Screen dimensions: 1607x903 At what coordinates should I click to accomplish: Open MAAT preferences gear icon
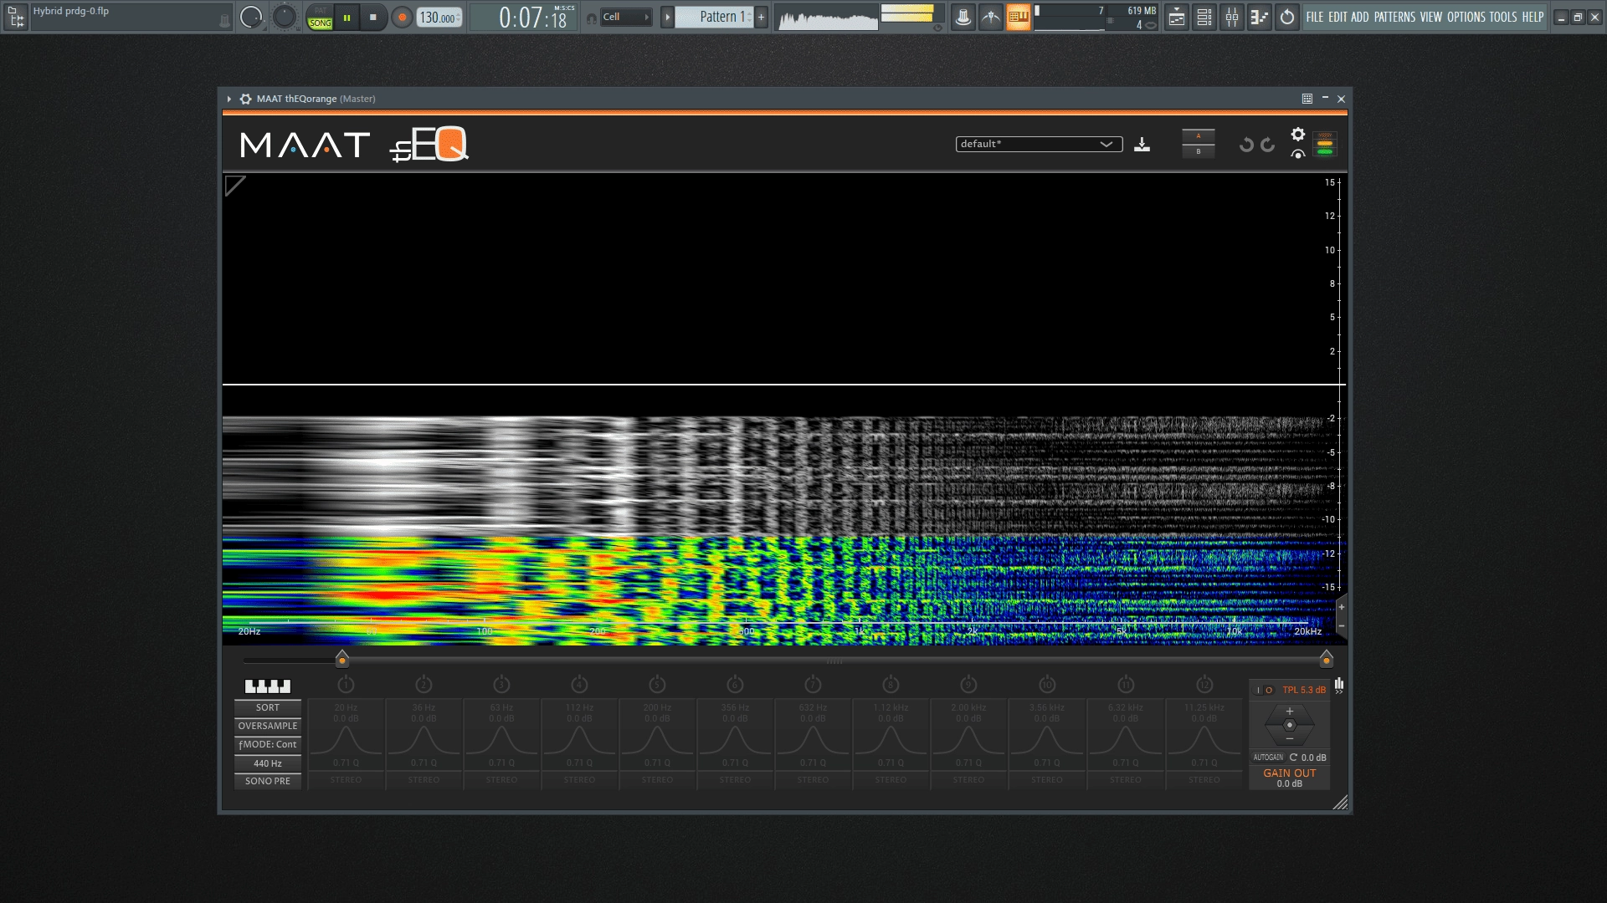click(x=1297, y=134)
